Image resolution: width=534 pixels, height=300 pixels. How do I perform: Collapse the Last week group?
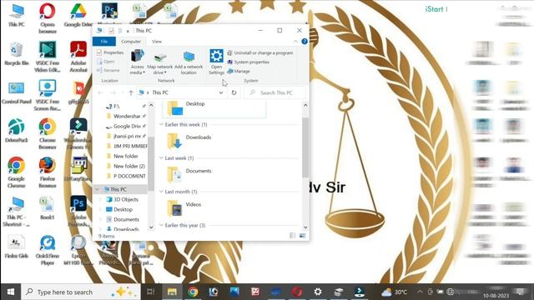pos(161,158)
